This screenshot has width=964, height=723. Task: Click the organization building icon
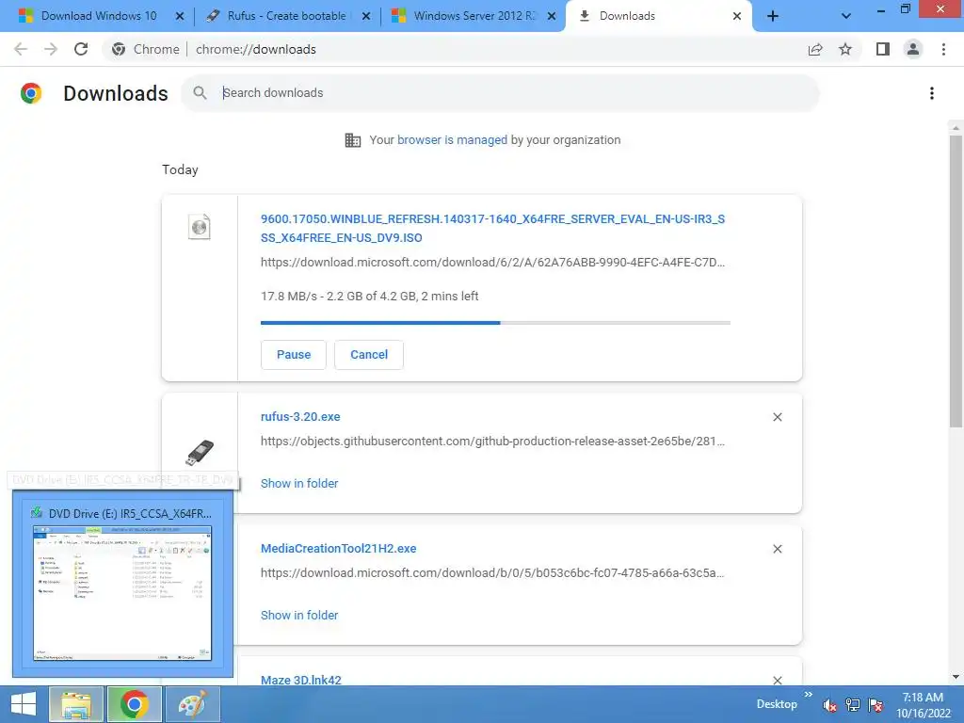click(353, 140)
